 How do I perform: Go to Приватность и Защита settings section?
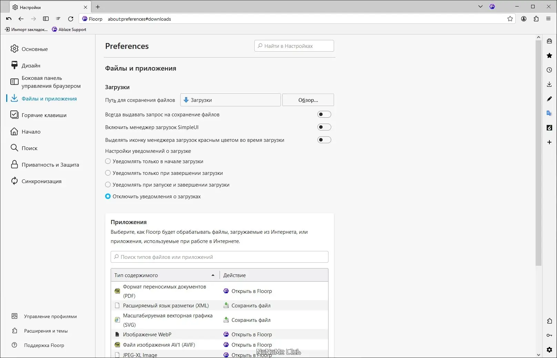click(50, 165)
